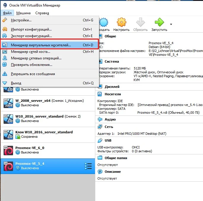Open the Общие section header
Screen dimensions: 203x201
[110, 36]
